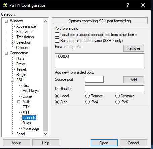Open the Translation category
This screenshot has height=149, width=153.
pos(25,37)
